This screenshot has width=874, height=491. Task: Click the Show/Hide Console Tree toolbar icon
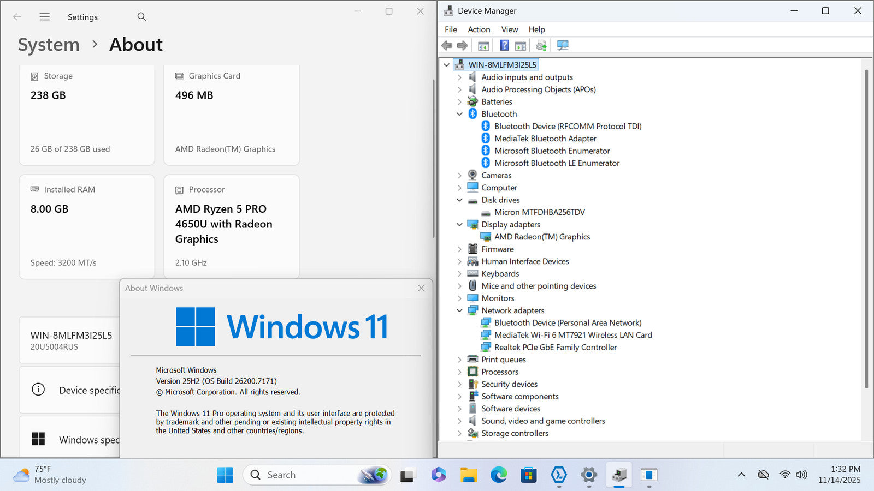483,46
